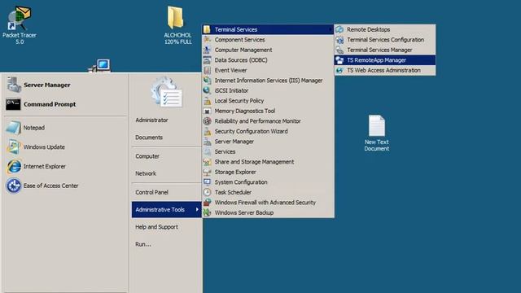
Task: Select the Administrative Tools label
Action: (160, 210)
